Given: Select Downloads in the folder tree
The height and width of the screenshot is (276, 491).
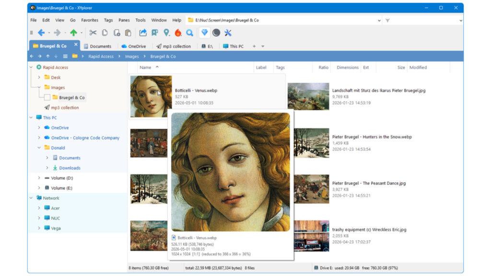Looking at the screenshot, I should click(70, 168).
